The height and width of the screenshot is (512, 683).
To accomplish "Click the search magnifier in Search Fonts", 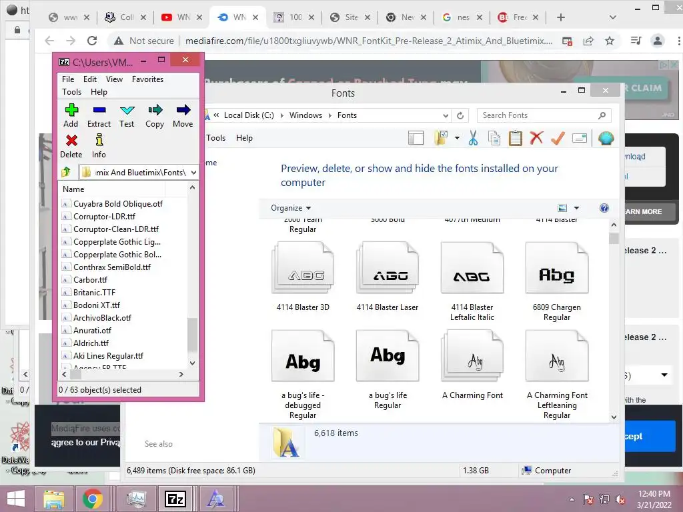I will tap(602, 115).
